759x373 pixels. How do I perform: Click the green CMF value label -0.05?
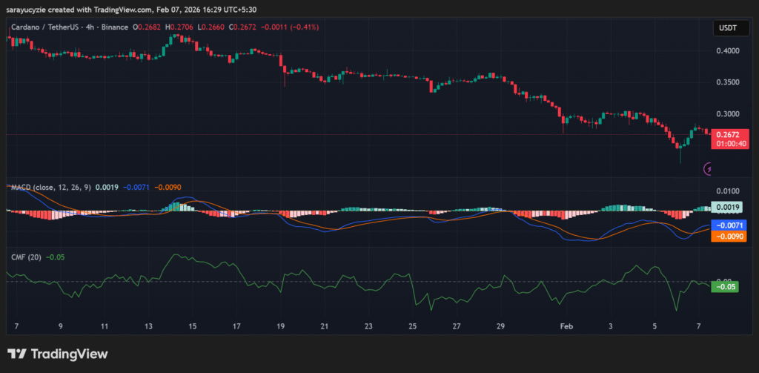(724, 286)
